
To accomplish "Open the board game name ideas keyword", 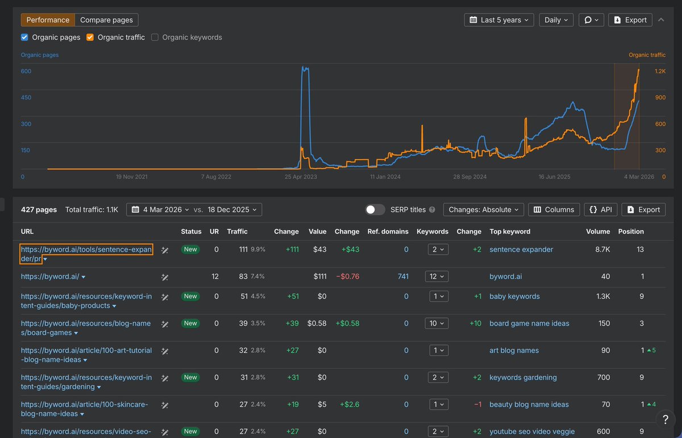I will 529,323.
